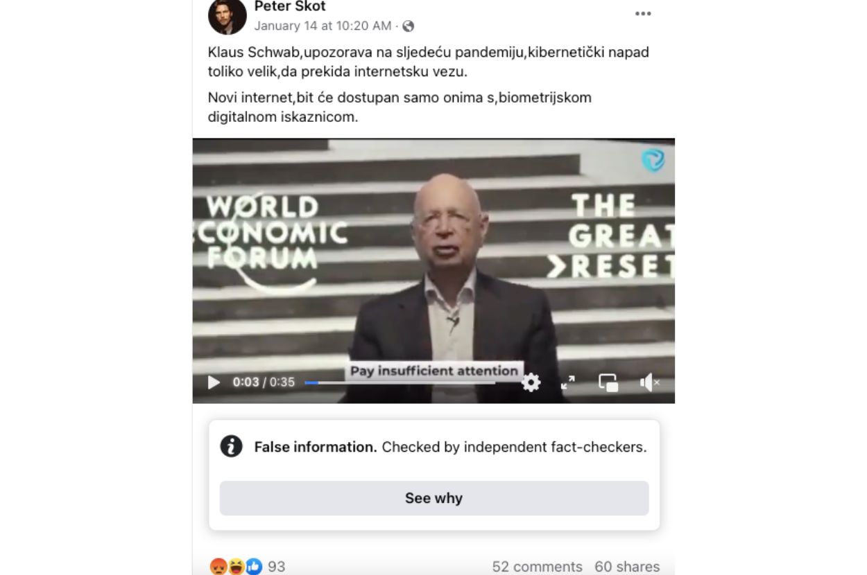Screen dimensions: 867x575
Task: Click Peter Skot's profile picture
Action: (227, 15)
